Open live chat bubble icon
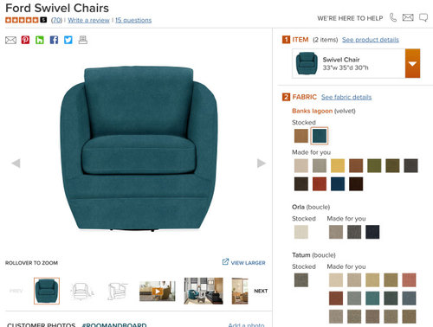This screenshot has height=327, width=433. click(423, 17)
